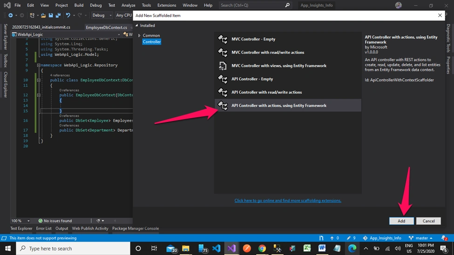Open Task View on the taskbar

(154, 248)
